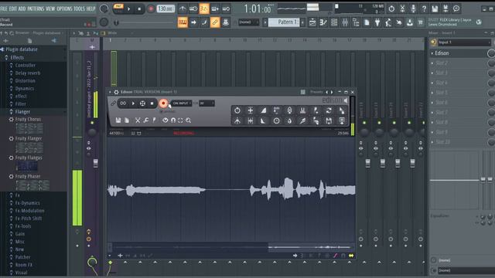Open the Distortion folder
The image size is (495, 278).
(26, 80)
